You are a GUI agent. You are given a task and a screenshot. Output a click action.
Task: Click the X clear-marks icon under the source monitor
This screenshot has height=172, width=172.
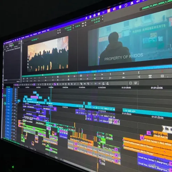pyautogui.click(x=58, y=80)
